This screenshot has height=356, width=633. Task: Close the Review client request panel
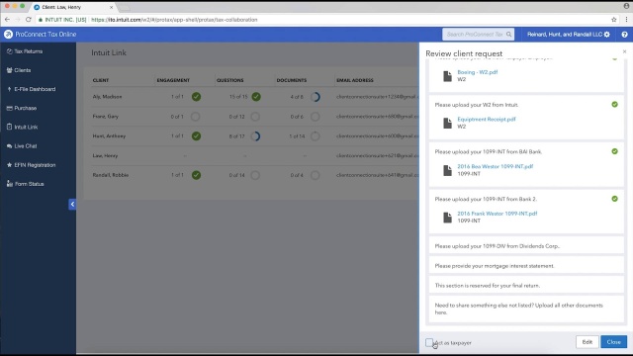coord(624,51)
